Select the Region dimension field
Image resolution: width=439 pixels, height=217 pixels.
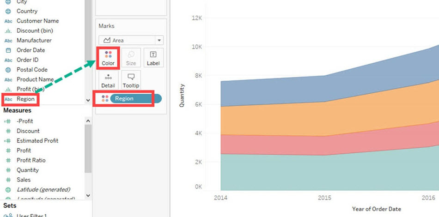tap(25, 99)
